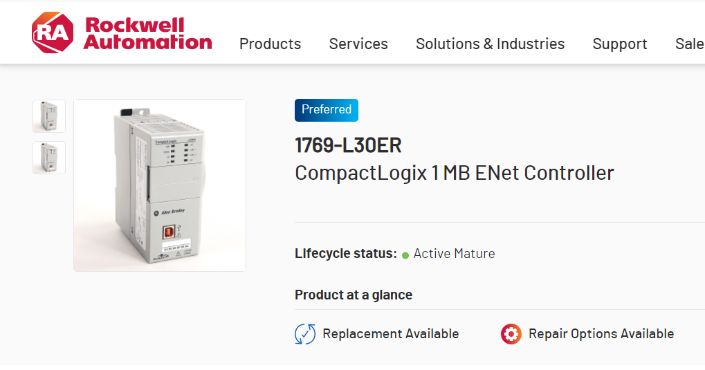Open the Support menu
Image resolution: width=705 pixels, height=370 pixels.
pyautogui.click(x=620, y=44)
